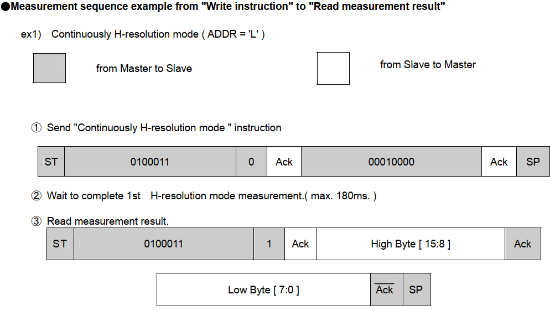The width and height of the screenshot is (550, 310).
Task: Select the 0100011 address cell in the write row
Action: click(x=150, y=162)
